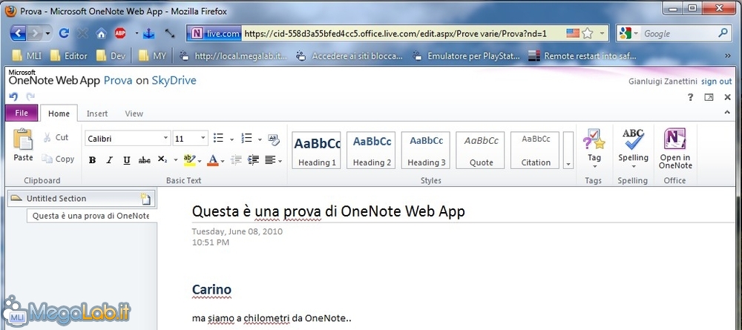Open highlight color dropdown arrow

(200, 161)
